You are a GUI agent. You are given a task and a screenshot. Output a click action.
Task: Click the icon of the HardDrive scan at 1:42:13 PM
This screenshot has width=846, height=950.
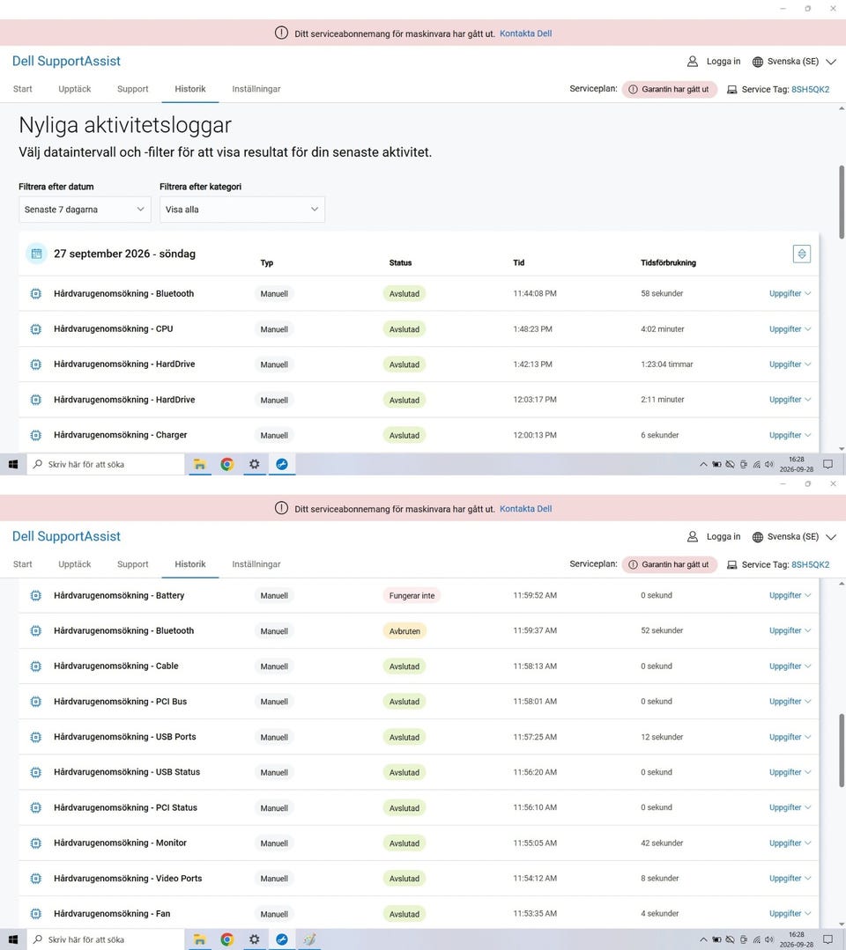(36, 365)
